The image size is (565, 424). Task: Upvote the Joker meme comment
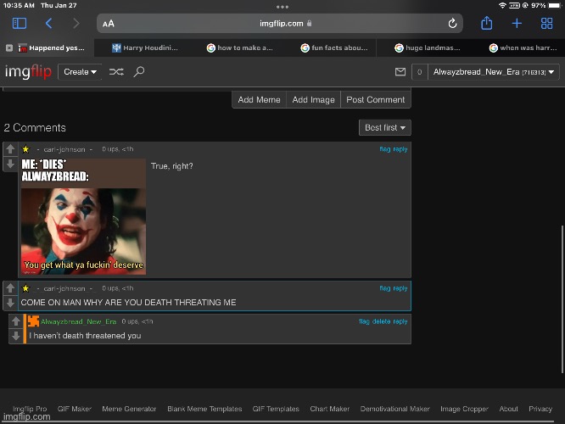(10, 149)
